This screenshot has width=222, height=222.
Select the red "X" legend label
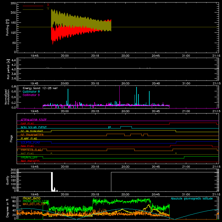[x=48, y=5]
